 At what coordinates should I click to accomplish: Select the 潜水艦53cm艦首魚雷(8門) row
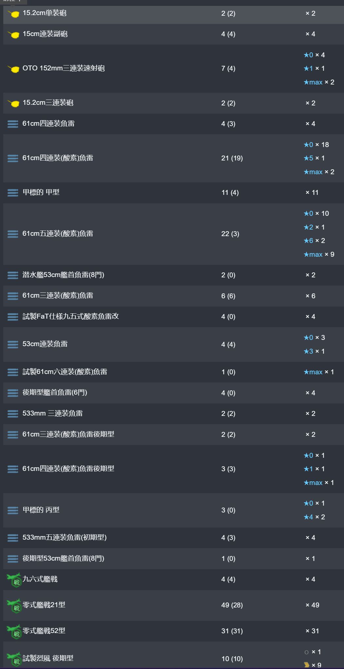(173, 275)
